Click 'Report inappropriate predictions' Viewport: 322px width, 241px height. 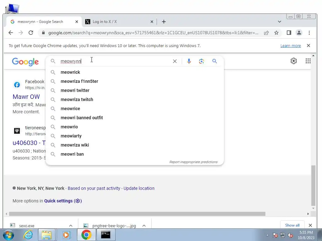pos(193,162)
